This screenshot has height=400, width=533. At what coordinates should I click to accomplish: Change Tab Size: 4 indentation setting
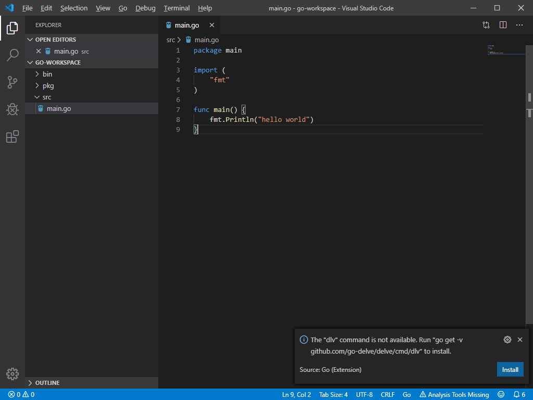[x=333, y=395]
